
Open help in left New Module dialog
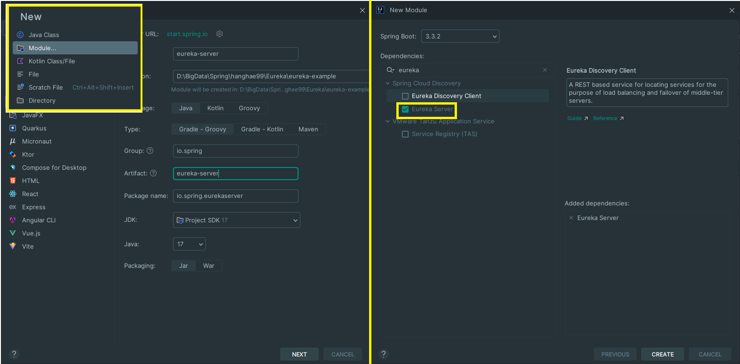14,354
